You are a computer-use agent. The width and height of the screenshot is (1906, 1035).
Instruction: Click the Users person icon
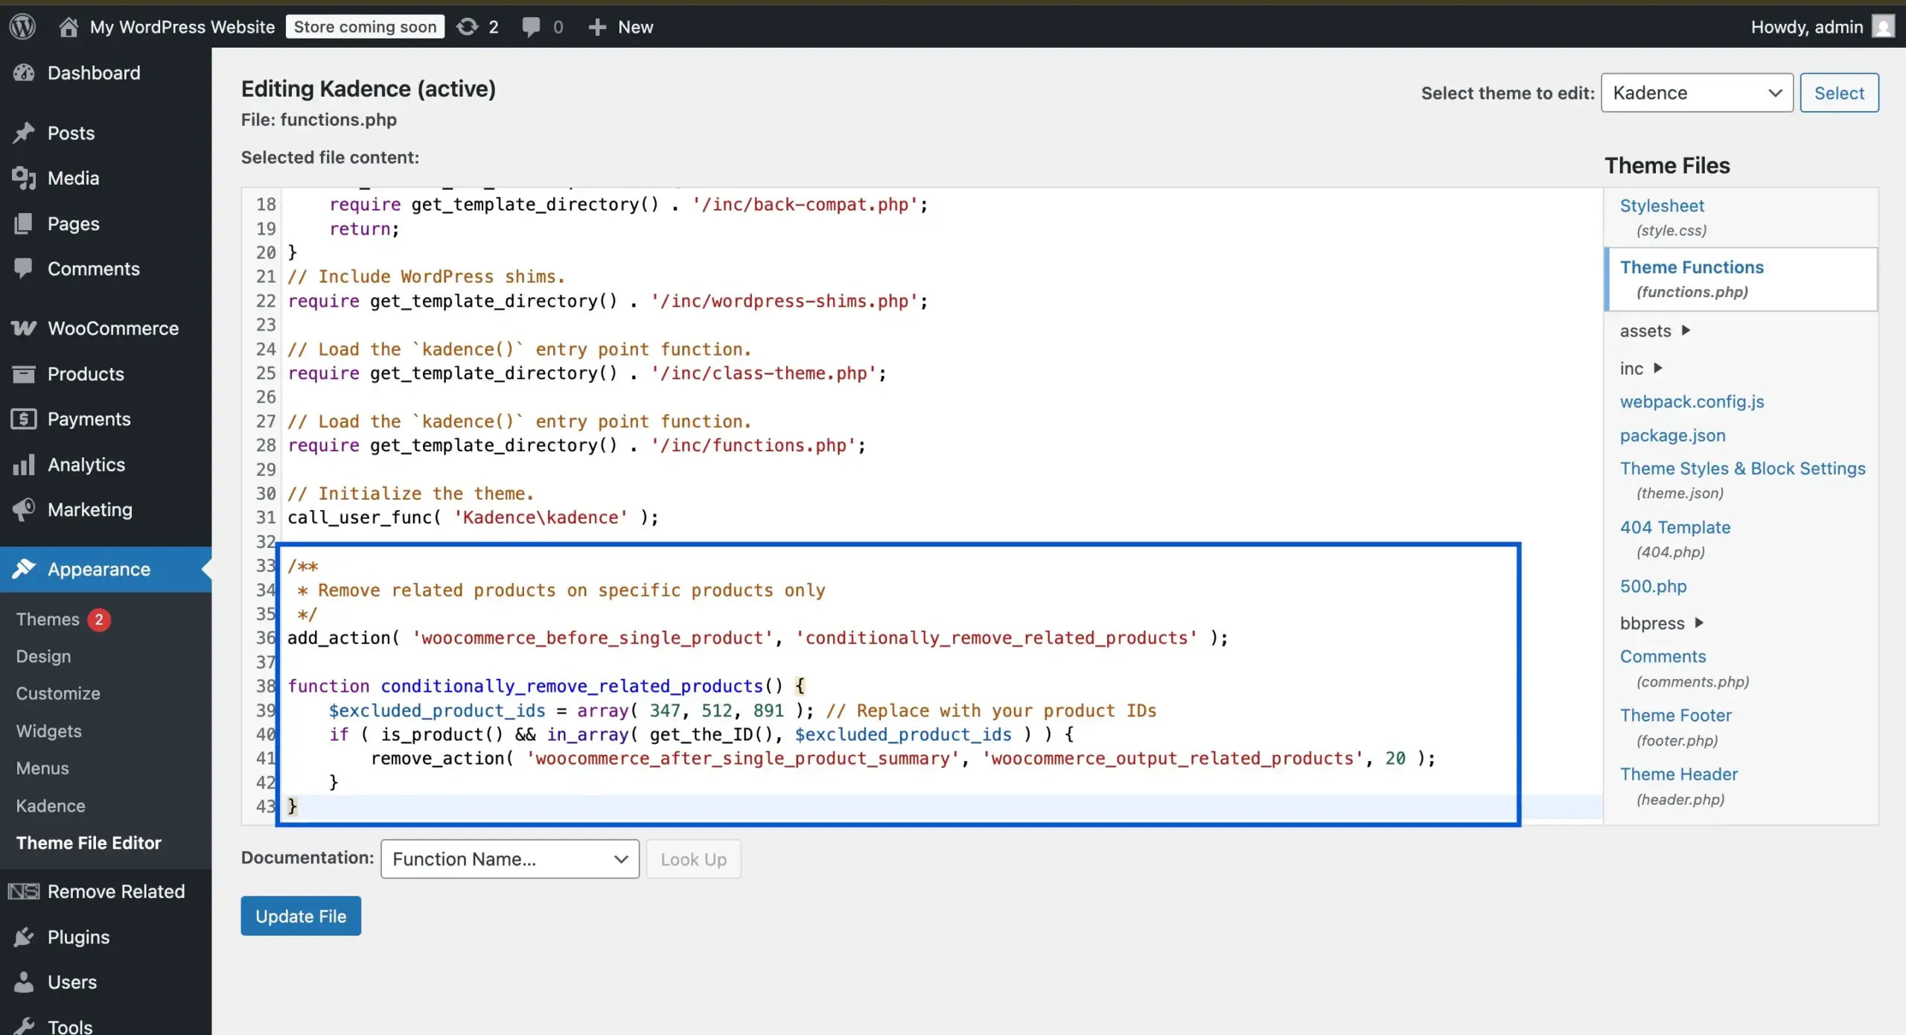(24, 982)
